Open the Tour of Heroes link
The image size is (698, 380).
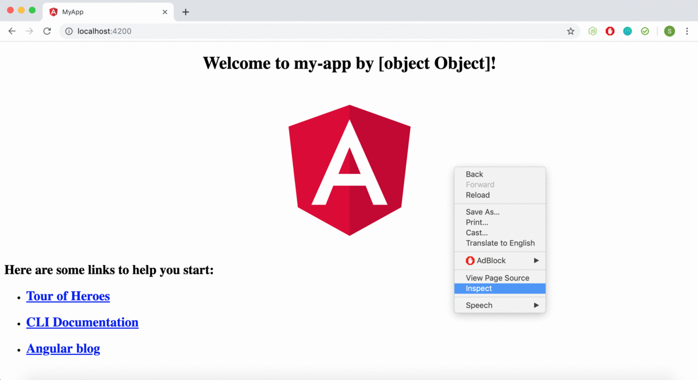pos(68,296)
